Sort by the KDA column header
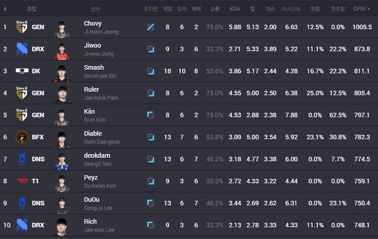 coord(235,9)
